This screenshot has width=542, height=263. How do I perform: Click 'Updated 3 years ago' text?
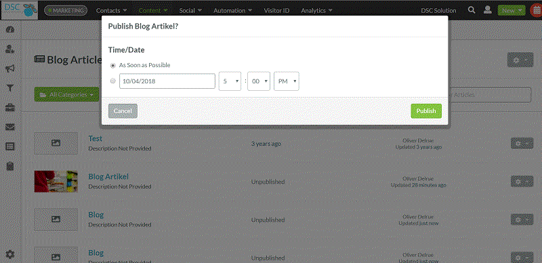[x=418, y=147]
